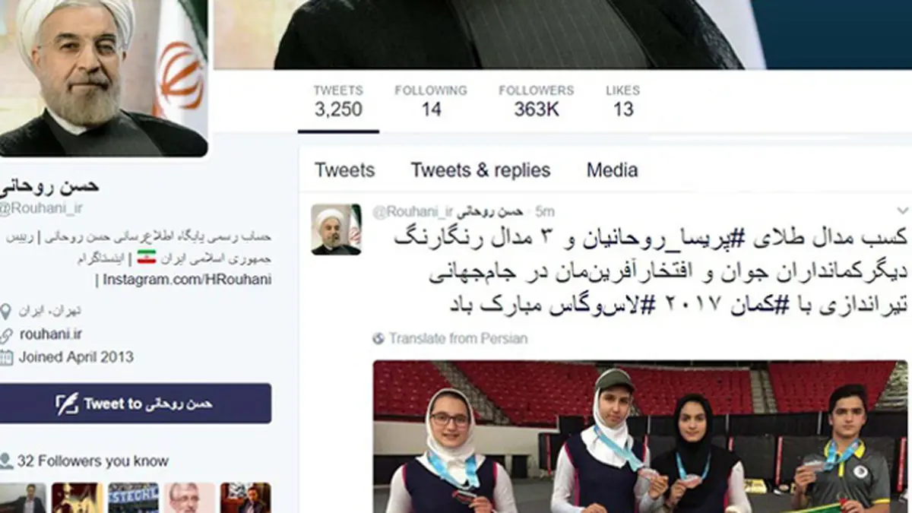912x513 pixels.
Task: Switch to the Tweets & replies tab
Action: [x=480, y=170]
